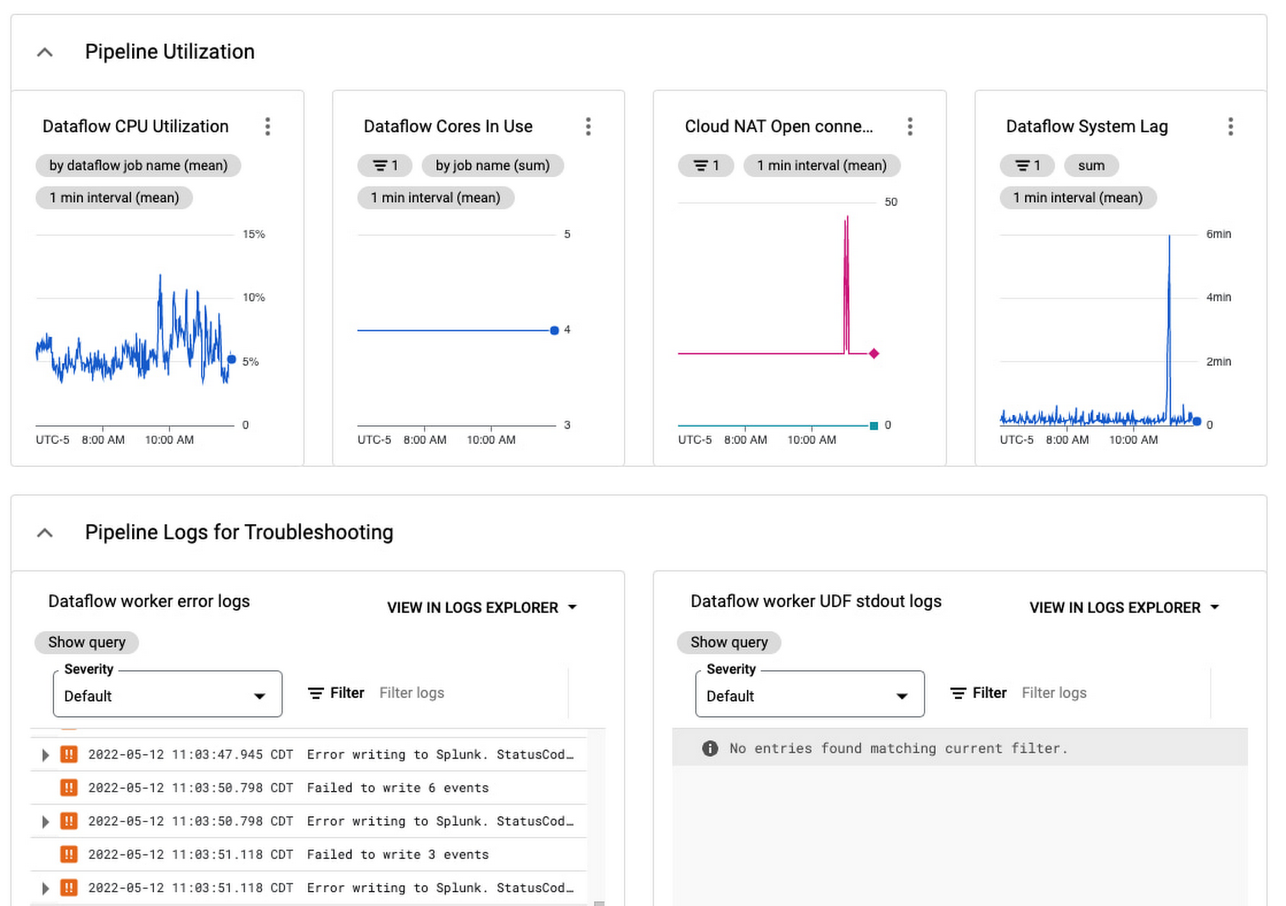Click the 'sum' chip on System Lag
1286x906 pixels.
[x=1092, y=166]
